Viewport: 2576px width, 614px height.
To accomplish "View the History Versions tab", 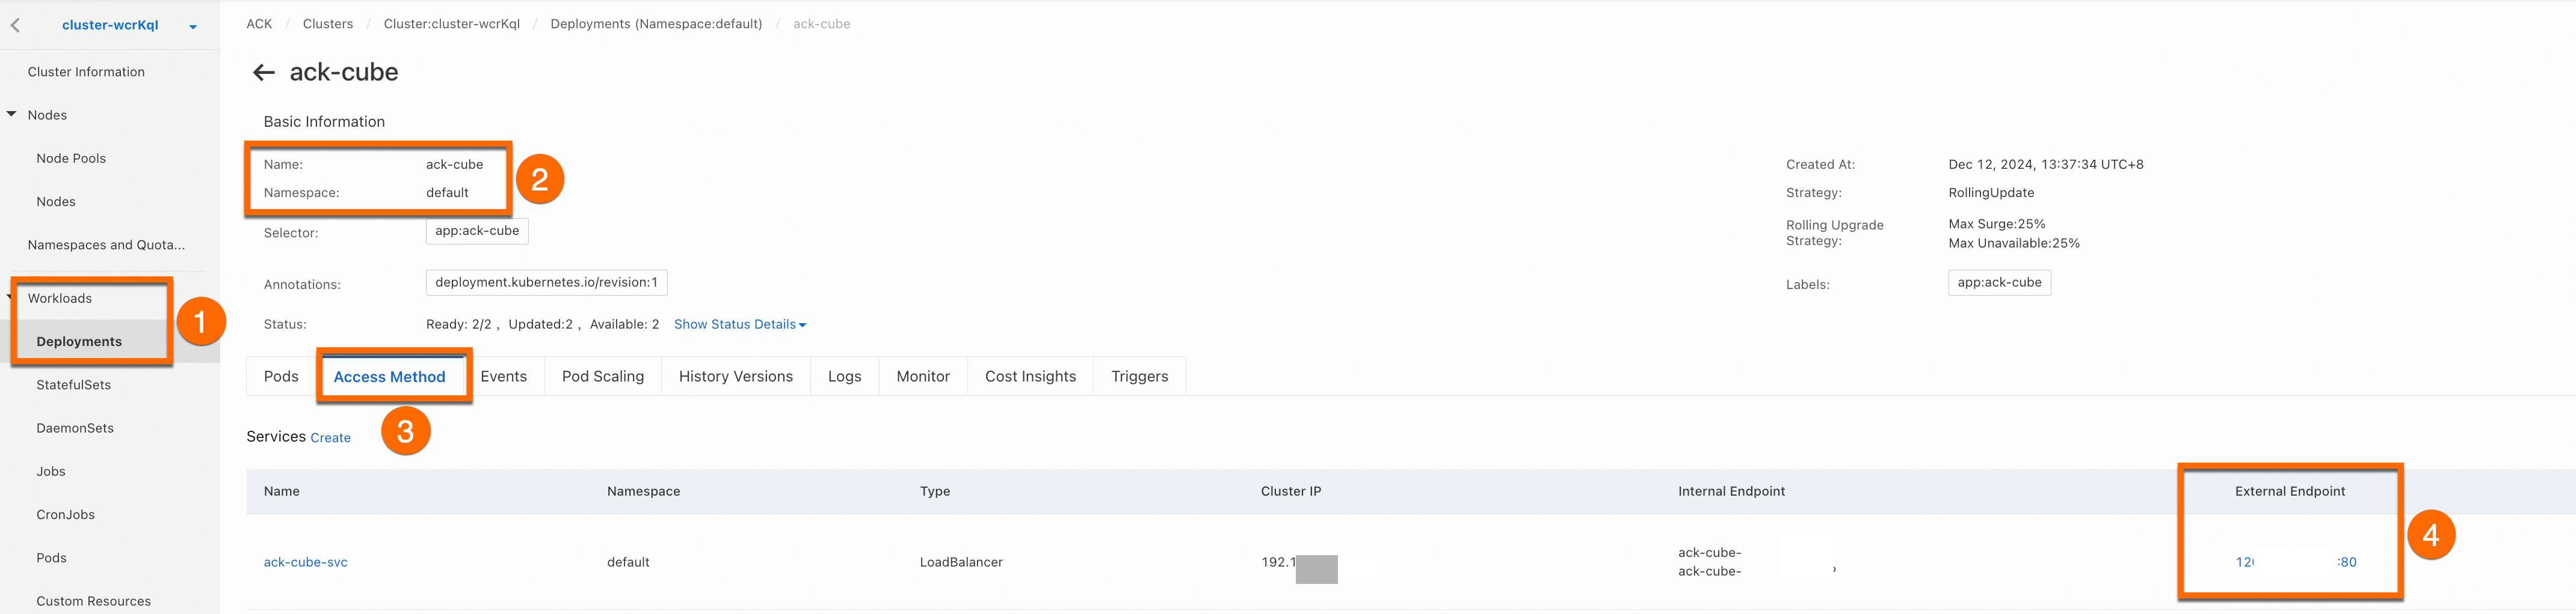I will (736, 376).
